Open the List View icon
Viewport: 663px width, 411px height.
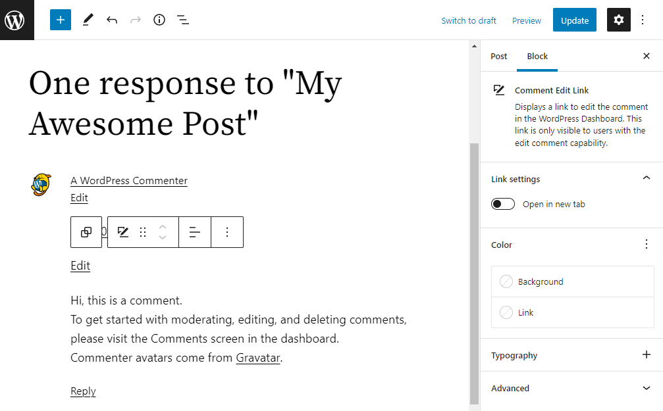coord(182,20)
